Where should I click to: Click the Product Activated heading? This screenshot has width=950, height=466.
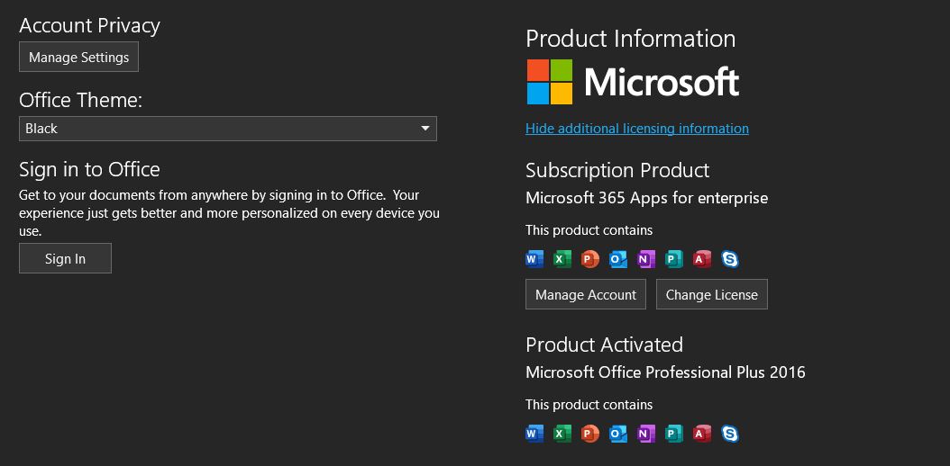click(x=604, y=345)
